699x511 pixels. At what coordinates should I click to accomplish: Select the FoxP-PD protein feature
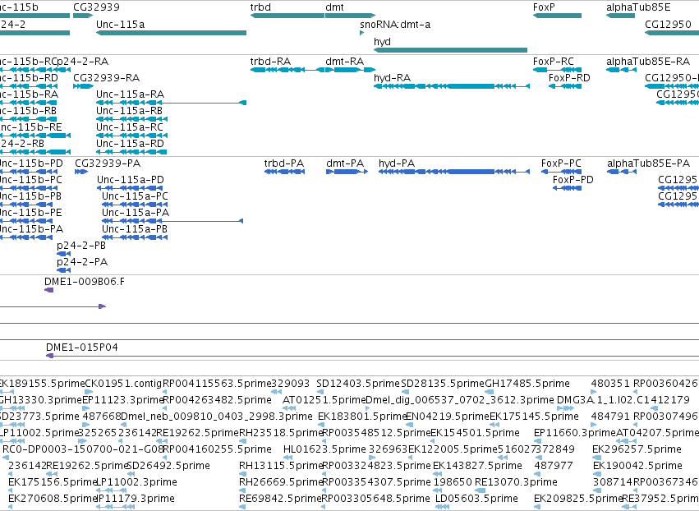point(567,188)
